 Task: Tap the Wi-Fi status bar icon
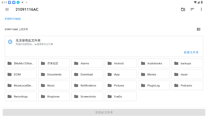pos(195,2)
